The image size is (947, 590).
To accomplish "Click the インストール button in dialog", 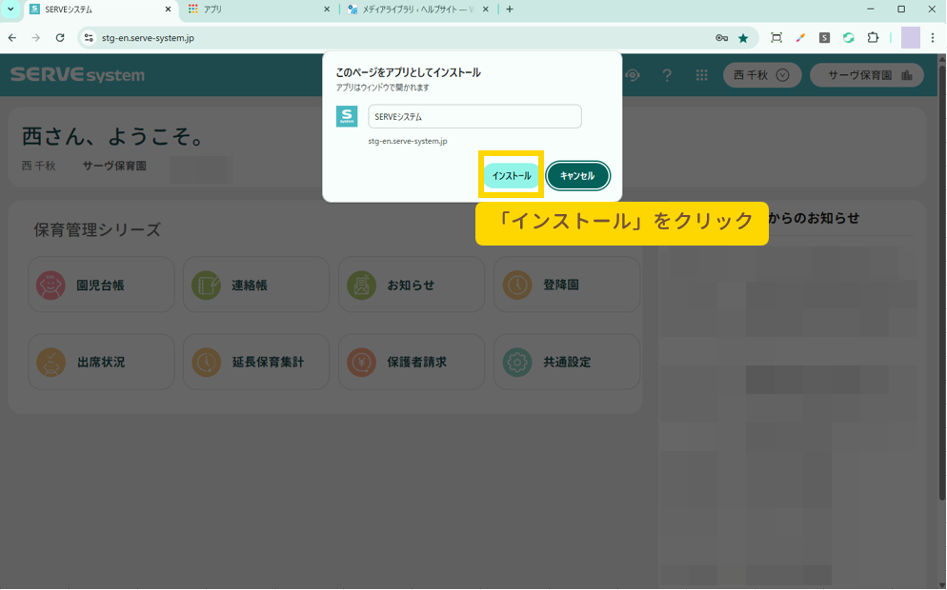I will pos(512,176).
